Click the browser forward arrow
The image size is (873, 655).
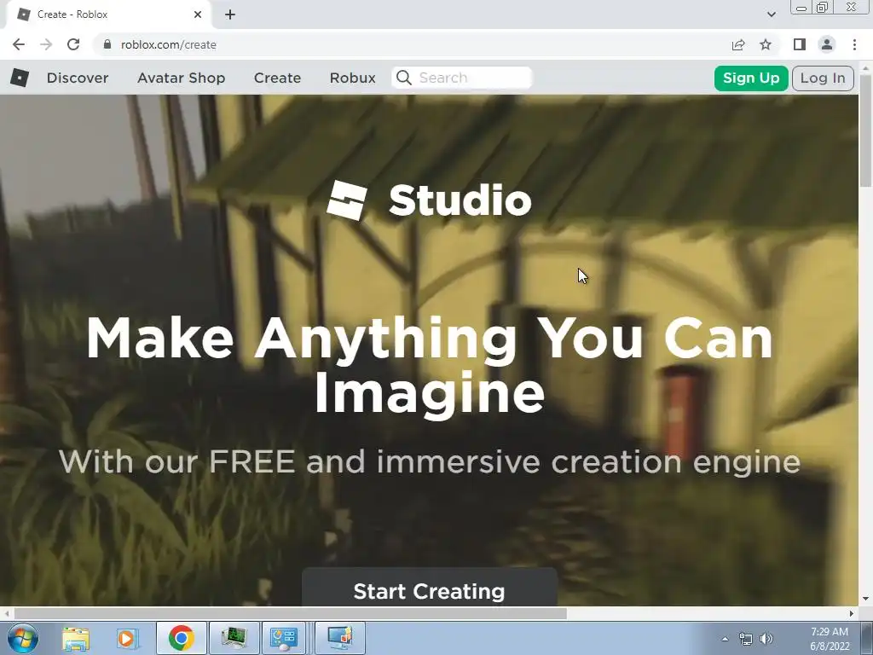[46, 44]
